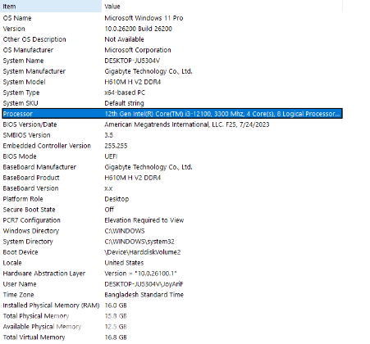This screenshot has width=370, height=344.
Task: Click the value 'Microsoft Corporation'
Action: pos(138,50)
